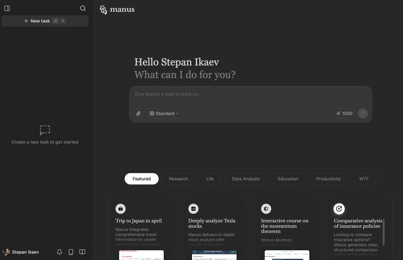The height and width of the screenshot is (260, 403).
Task: Click the insurance card scrollbar
Action: pos(383,232)
